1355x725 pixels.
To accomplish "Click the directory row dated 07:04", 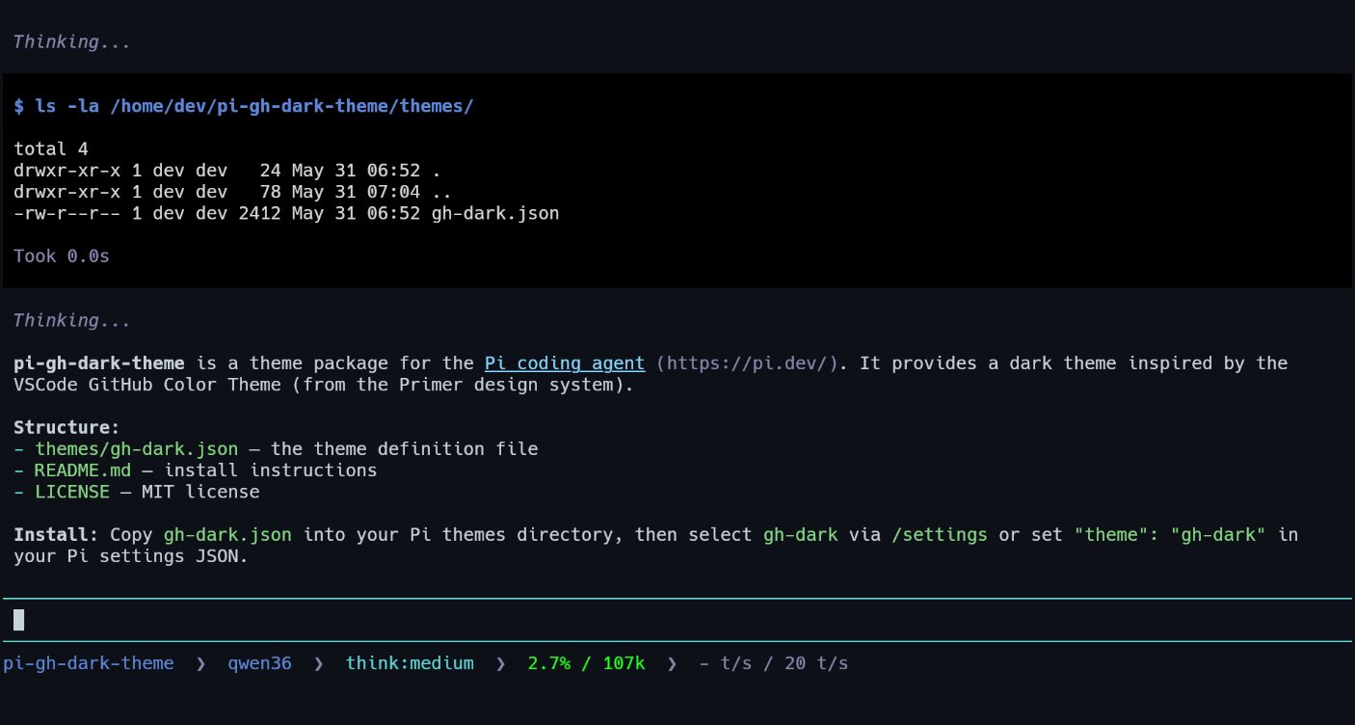I will click(x=233, y=192).
